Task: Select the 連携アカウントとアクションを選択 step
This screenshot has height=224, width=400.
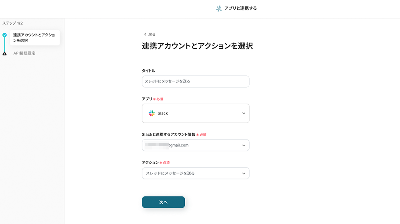Action: (34, 37)
